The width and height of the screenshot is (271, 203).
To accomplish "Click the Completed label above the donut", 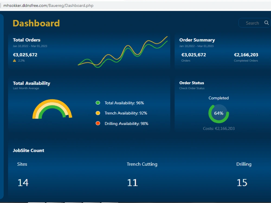I will (219, 98).
